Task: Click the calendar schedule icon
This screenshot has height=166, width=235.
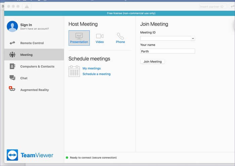Action: [x=74, y=71]
